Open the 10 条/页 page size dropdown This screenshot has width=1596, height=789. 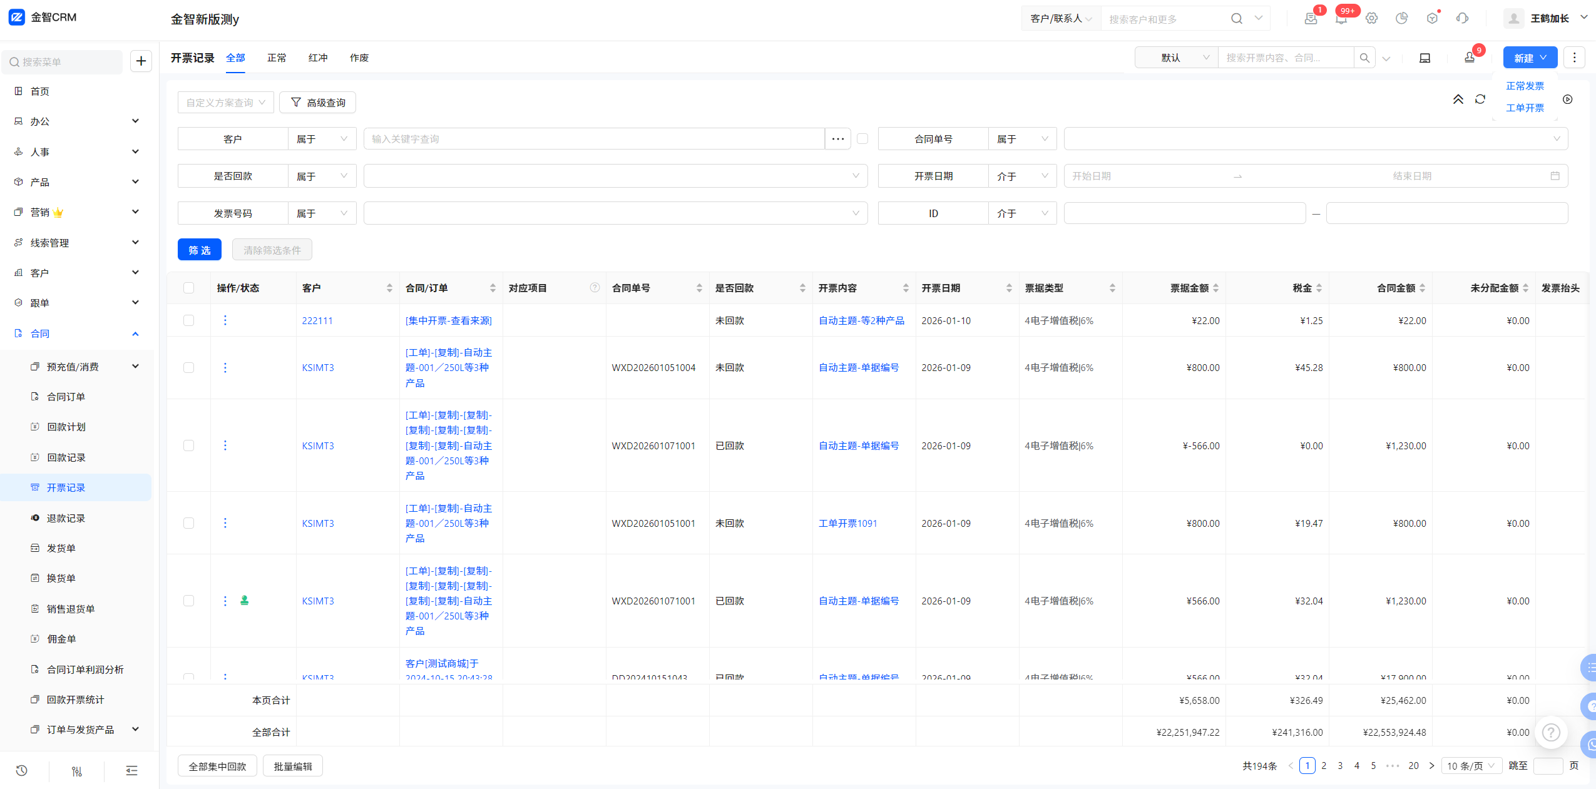pos(1470,766)
